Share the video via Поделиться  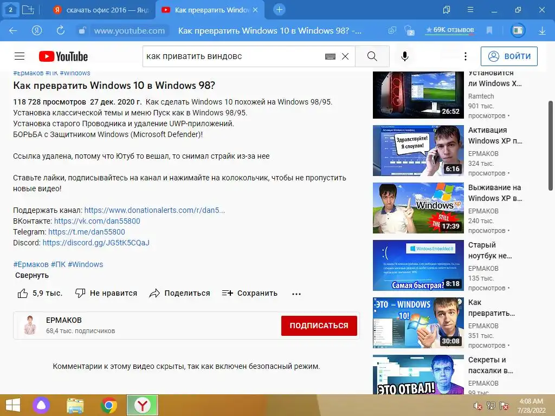(x=179, y=293)
